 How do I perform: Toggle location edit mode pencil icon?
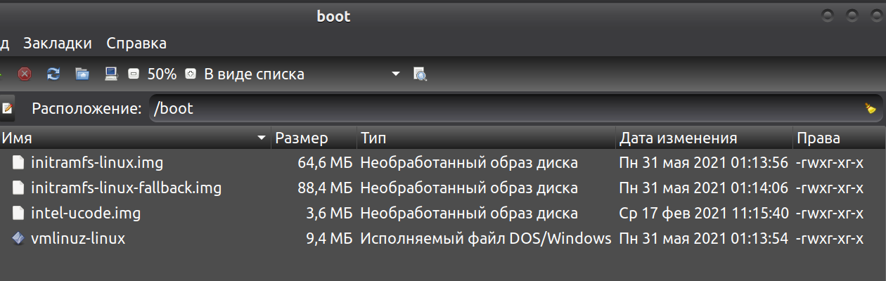pos(7,108)
